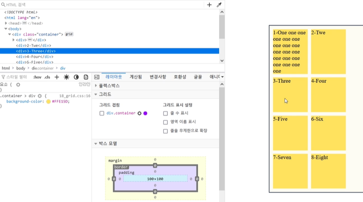Click the layout panel scrollbar up arrow
The image size is (363, 202).
coord(222,84)
